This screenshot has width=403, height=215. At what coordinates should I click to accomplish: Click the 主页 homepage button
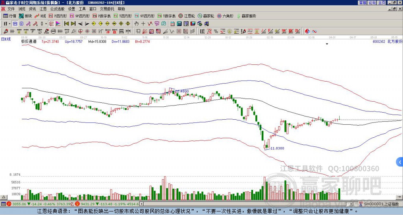coord(382,3)
